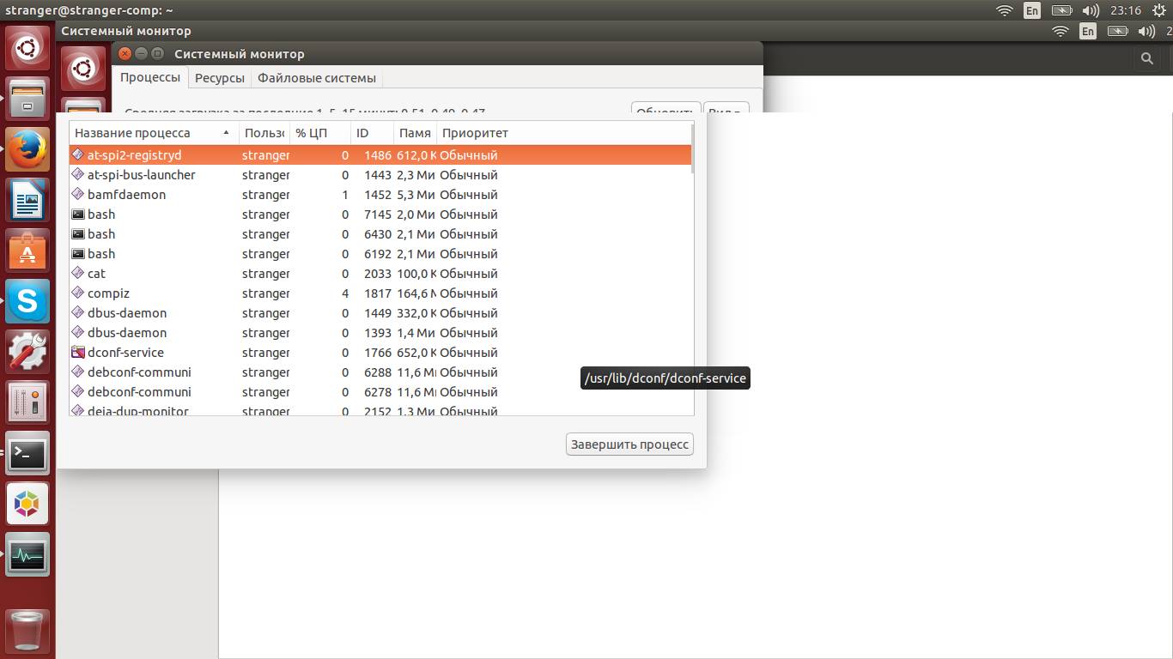
Task: Open the Terminal launcher icon
Action: (27, 453)
